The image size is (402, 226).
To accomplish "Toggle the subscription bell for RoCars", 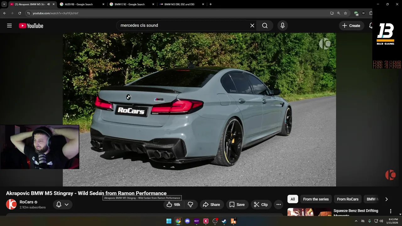I will tap(59, 204).
